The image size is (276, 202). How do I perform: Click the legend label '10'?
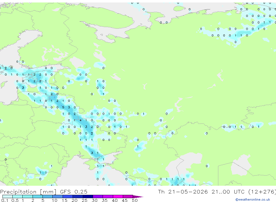55,200
